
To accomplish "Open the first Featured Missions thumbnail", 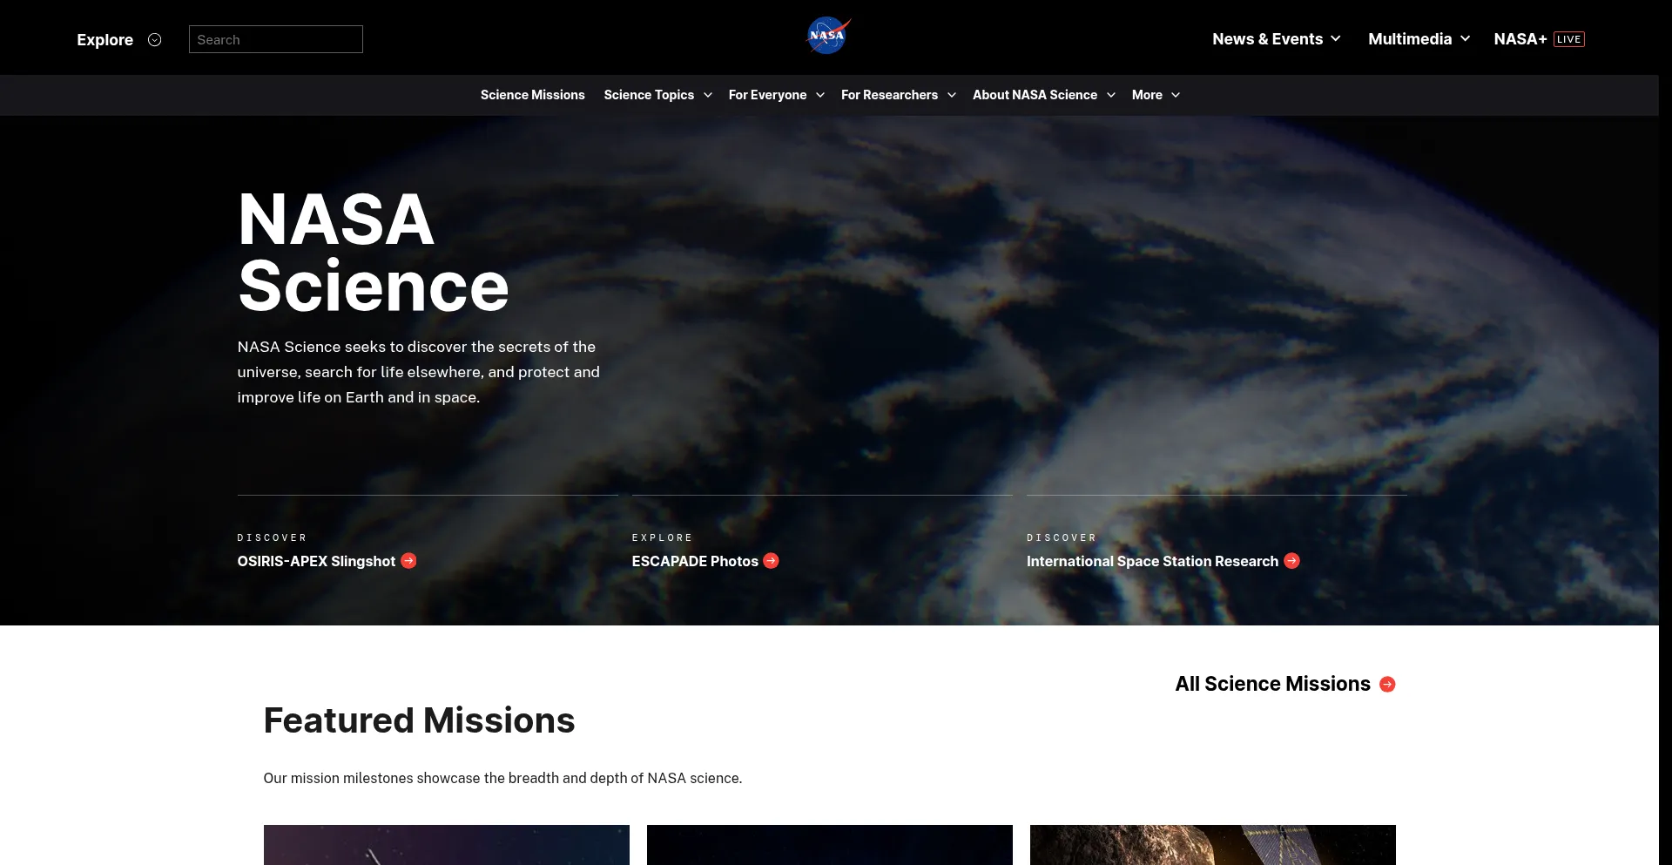I will 446,844.
